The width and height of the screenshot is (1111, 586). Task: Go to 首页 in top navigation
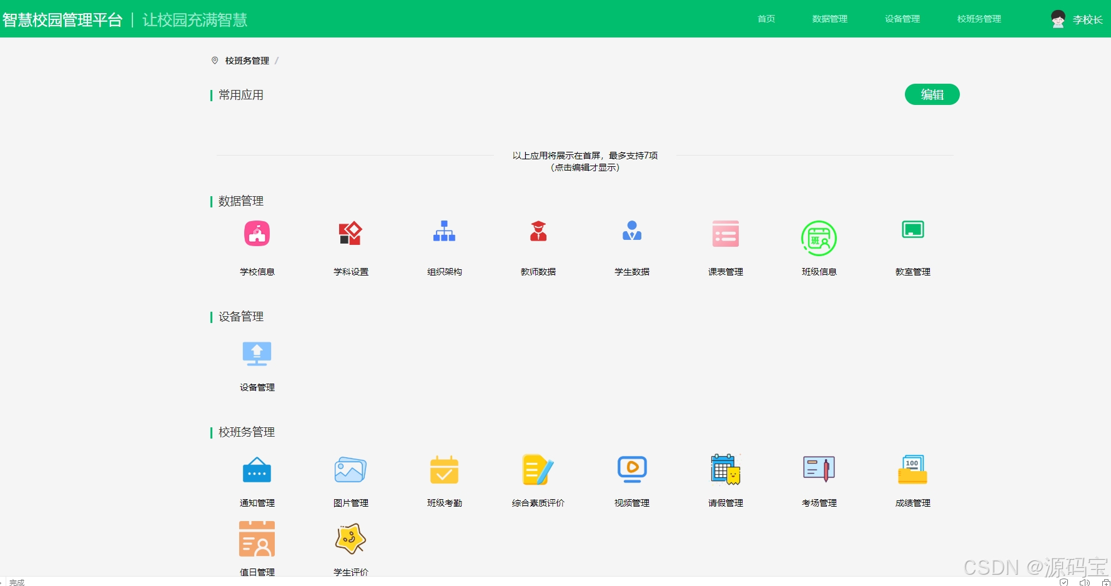point(766,19)
